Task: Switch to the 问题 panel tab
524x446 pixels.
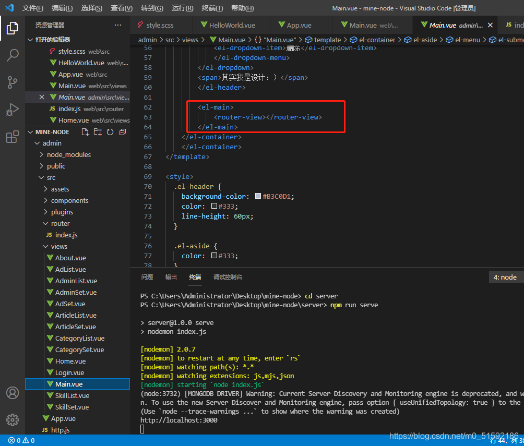Action: point(147,277)
